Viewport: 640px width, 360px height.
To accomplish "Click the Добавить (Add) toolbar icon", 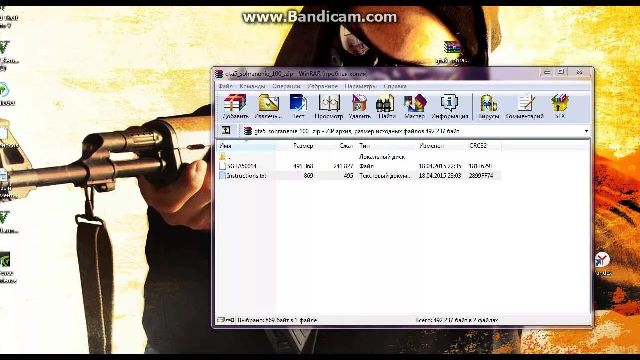I will click(x=235, y=106).
